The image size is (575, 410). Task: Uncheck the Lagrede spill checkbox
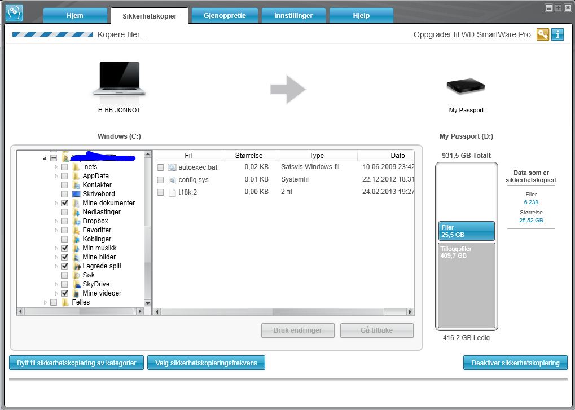coord(64,266)
